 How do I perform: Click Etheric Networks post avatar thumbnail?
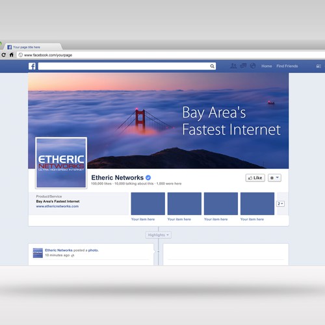tap(38, 253)
